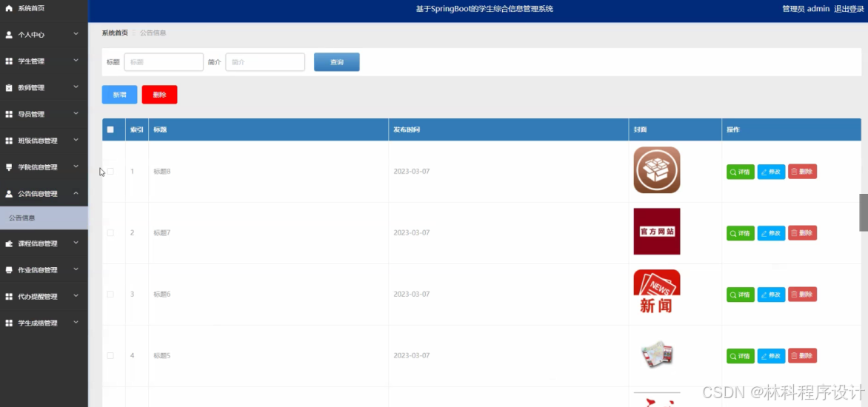Open the 学生管理 sidebar menu
868x407 pixels.
point(44,61)
